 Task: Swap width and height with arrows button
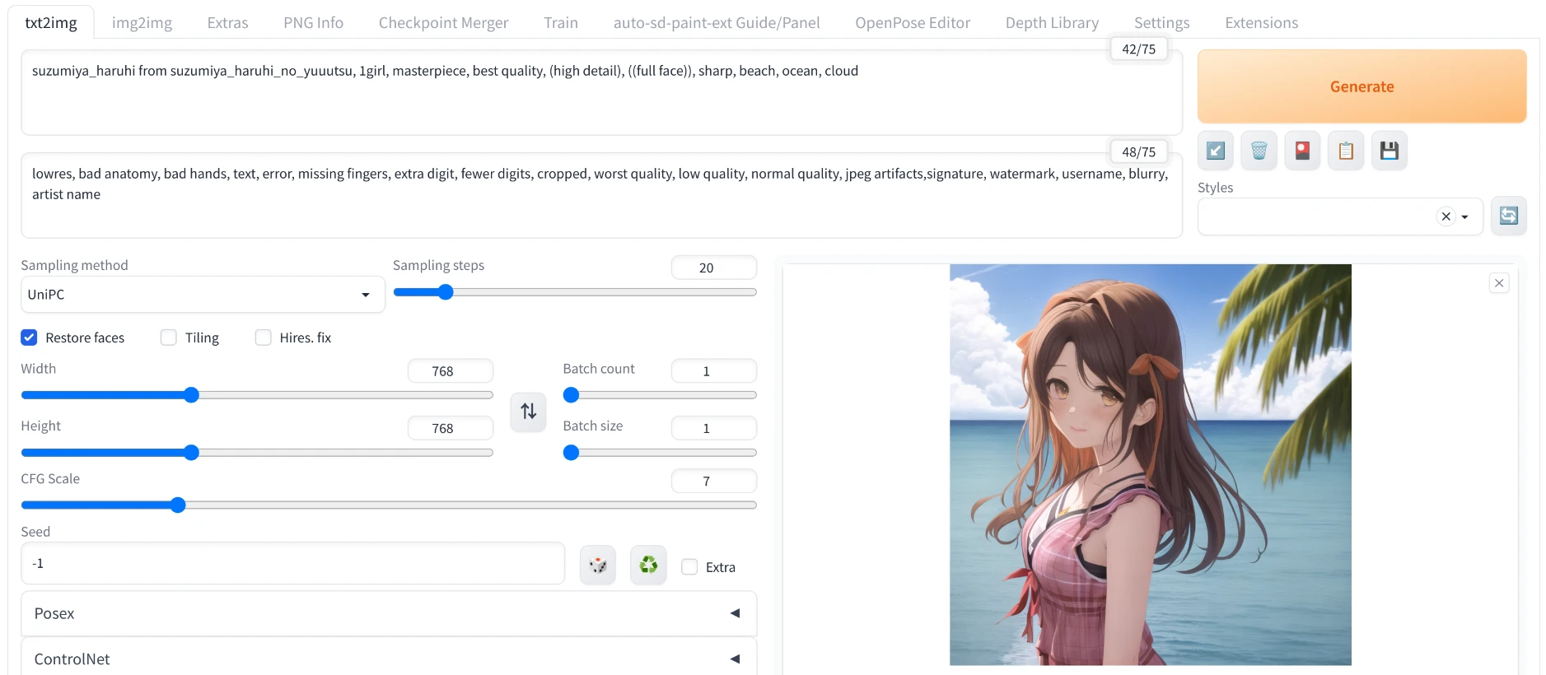pyautogui.click(x=528, y=411)
